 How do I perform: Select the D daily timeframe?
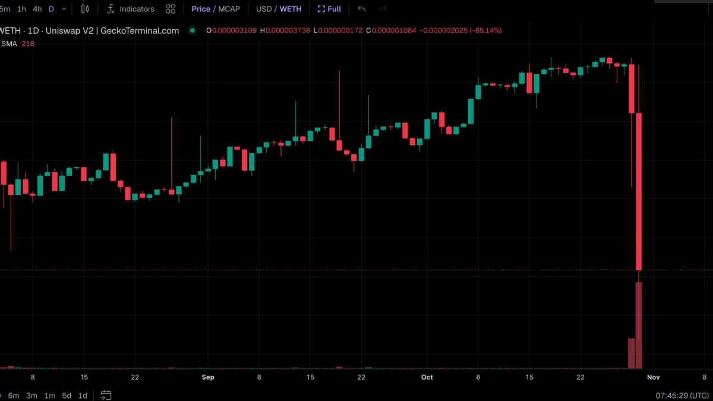pos(51,9)
